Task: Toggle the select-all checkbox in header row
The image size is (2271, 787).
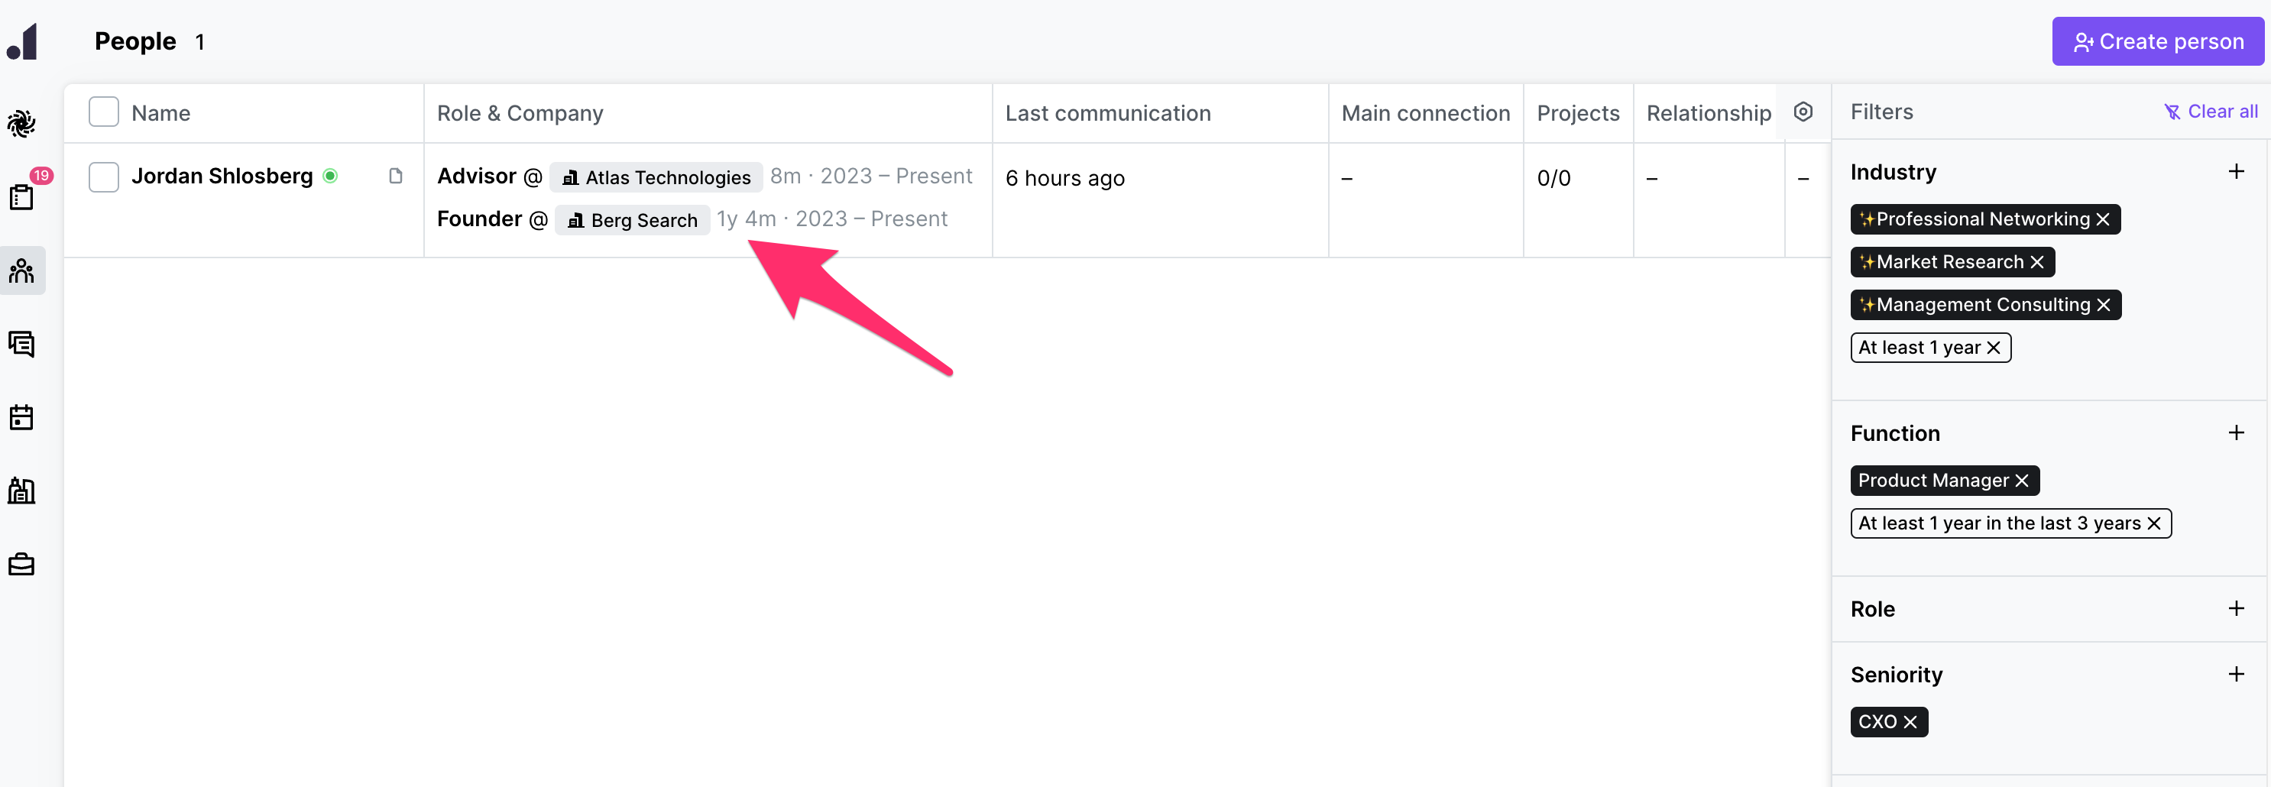Action: (103, 112)
